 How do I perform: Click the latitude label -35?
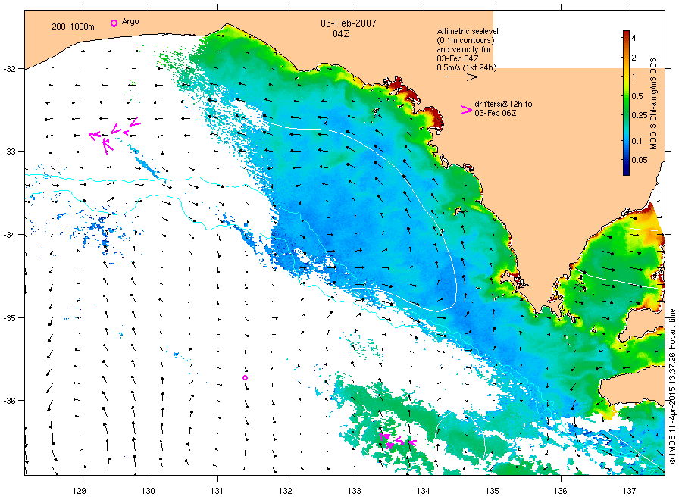click(x=10, y=318)
